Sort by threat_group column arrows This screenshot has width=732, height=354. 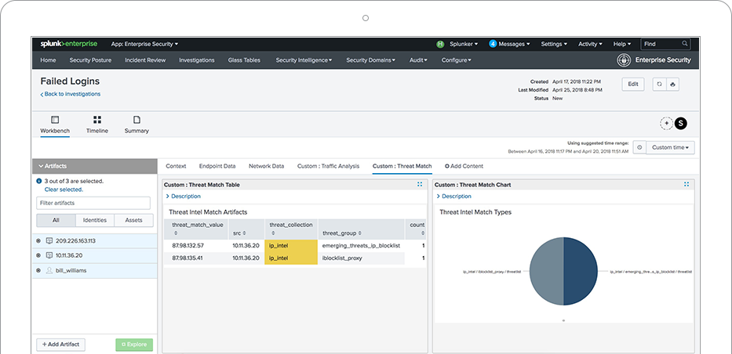tap(361, 233)
